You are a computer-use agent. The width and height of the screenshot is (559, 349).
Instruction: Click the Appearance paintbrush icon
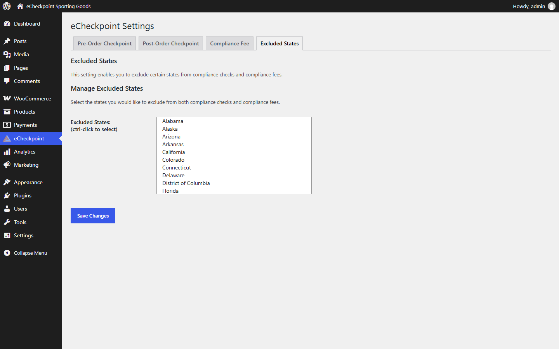tap(7, 182)
